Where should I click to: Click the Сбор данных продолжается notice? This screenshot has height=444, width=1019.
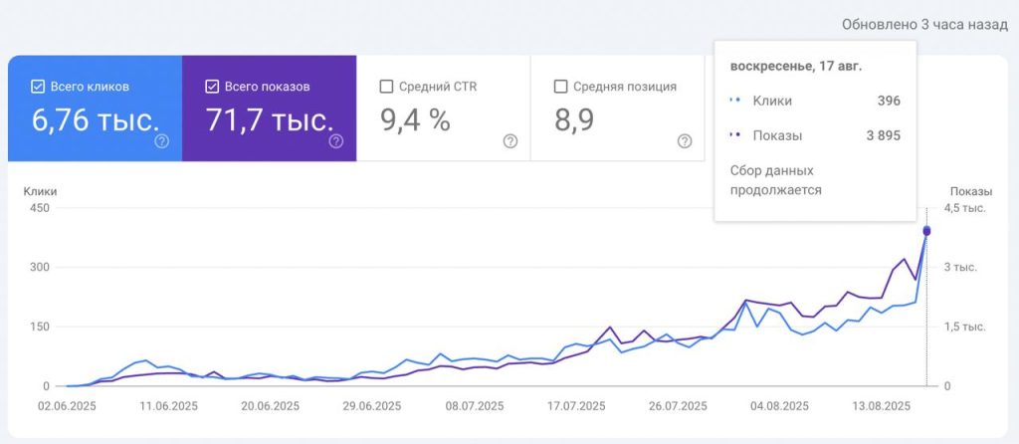coord(776,181)
